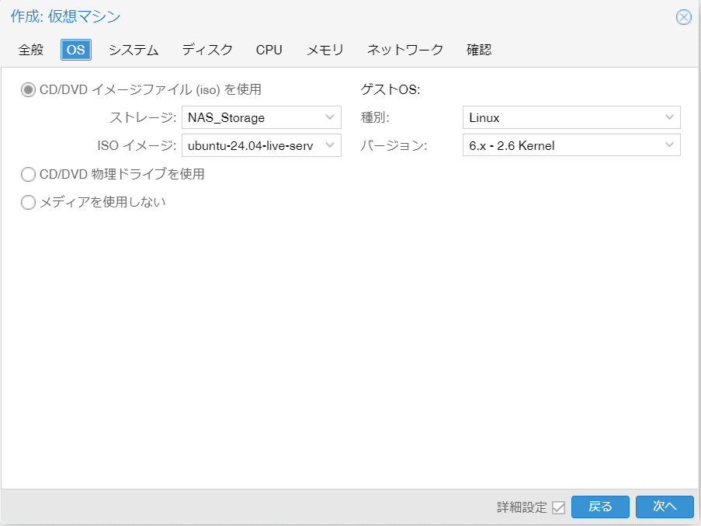Pick the メディアを使用しない radio option
Image resolution: width=701 pixels, height=526 pixels.
[28, 202]
